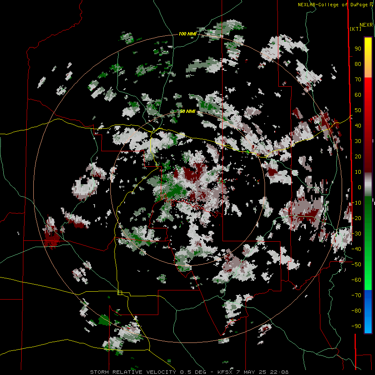Click the positive 60 scale value
375x375 pixels.
point(358,95)
